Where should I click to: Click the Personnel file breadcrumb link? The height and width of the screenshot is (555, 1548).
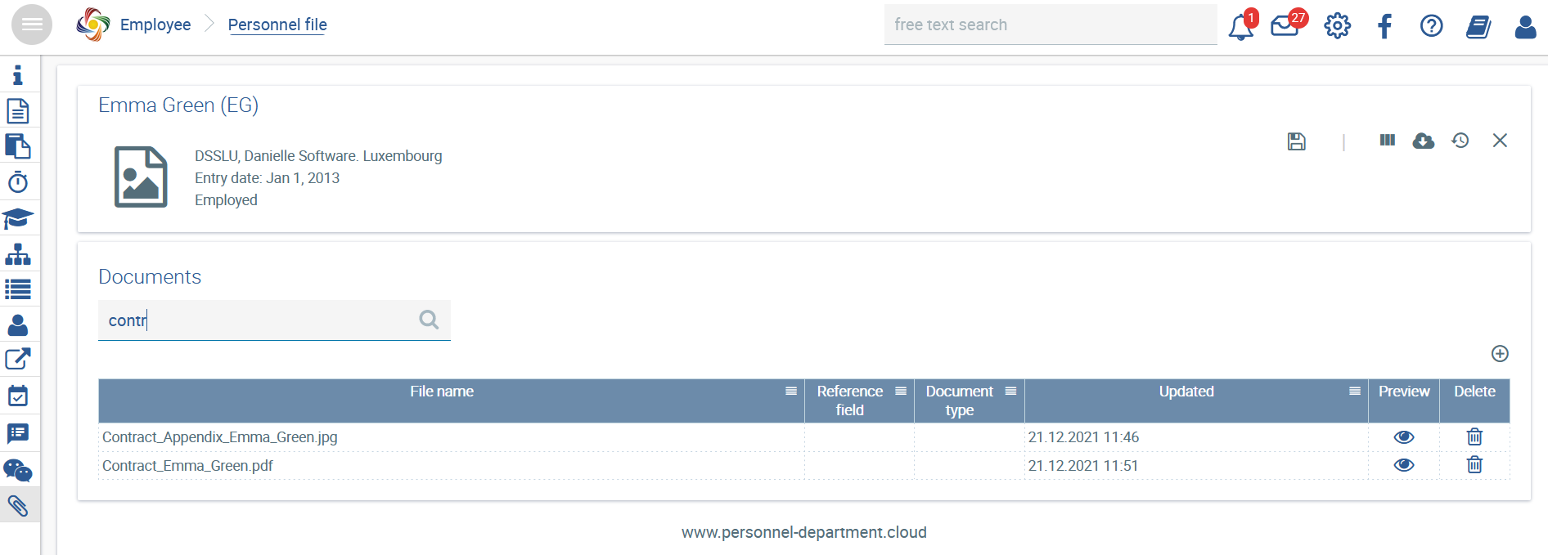click(x=277, y=25)
